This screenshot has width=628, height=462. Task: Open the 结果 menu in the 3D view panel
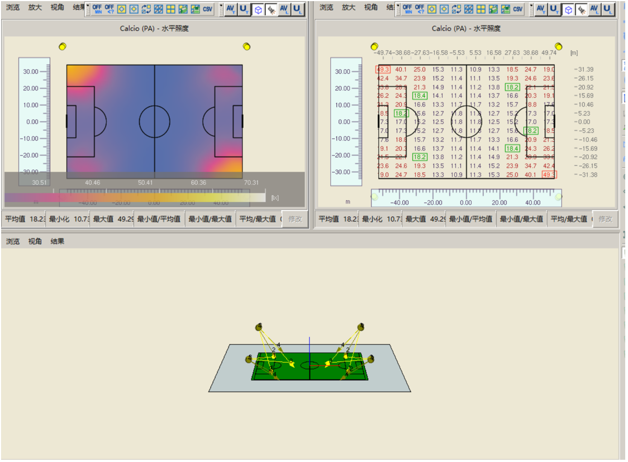click(58, 241)
